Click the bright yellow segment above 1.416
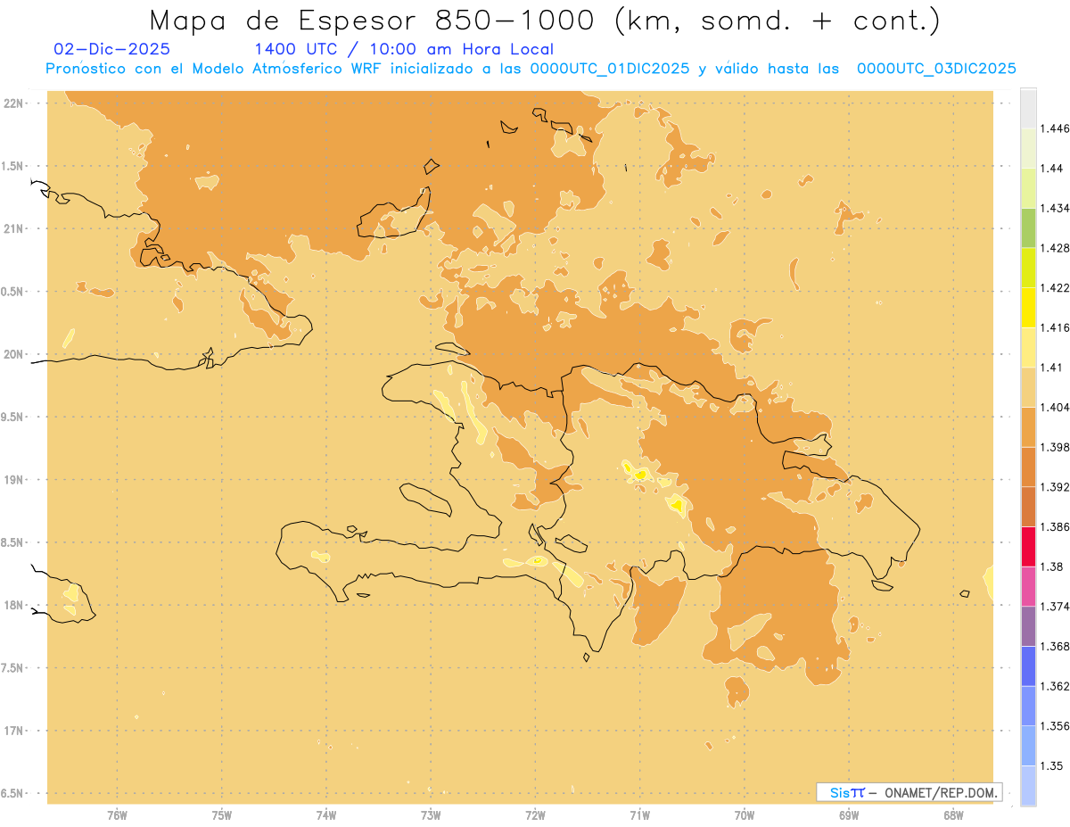This screenshot has width=1070, height=827. pyautogui.click(x=1028, y=307)
